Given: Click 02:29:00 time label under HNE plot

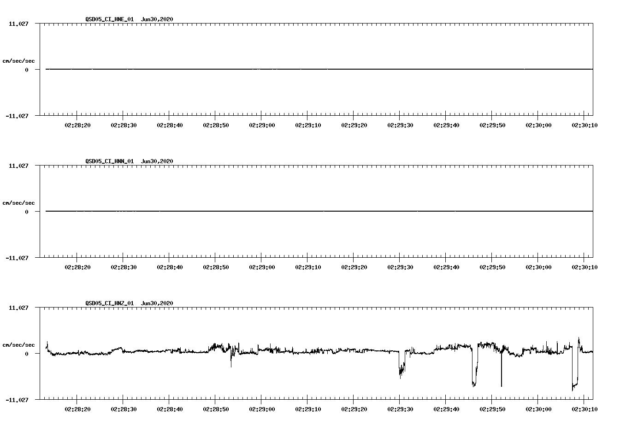Looking at the screenshot, I should click(x=262, y=125).
